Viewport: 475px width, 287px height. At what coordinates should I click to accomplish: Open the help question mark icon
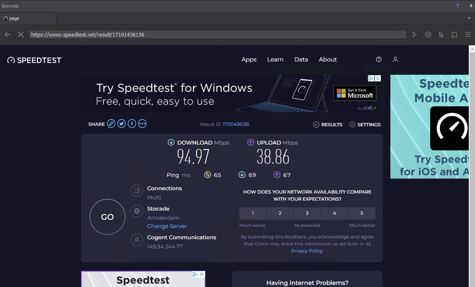coord(379,59)
